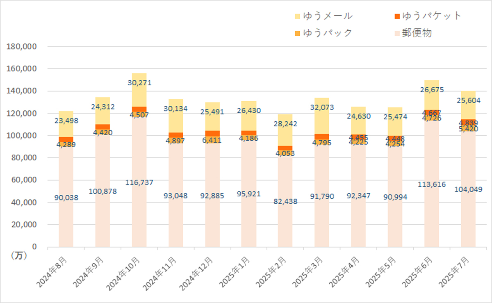Select the ゆうメール legend label text
This screenshot has width=492, height=303.
pos(327,16)
